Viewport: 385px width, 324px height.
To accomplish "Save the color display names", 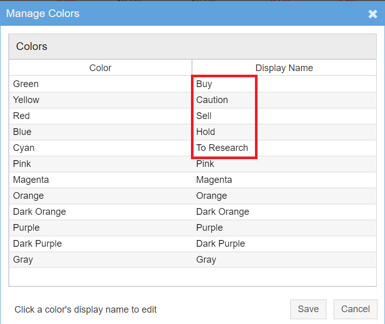I will [308, 309].
